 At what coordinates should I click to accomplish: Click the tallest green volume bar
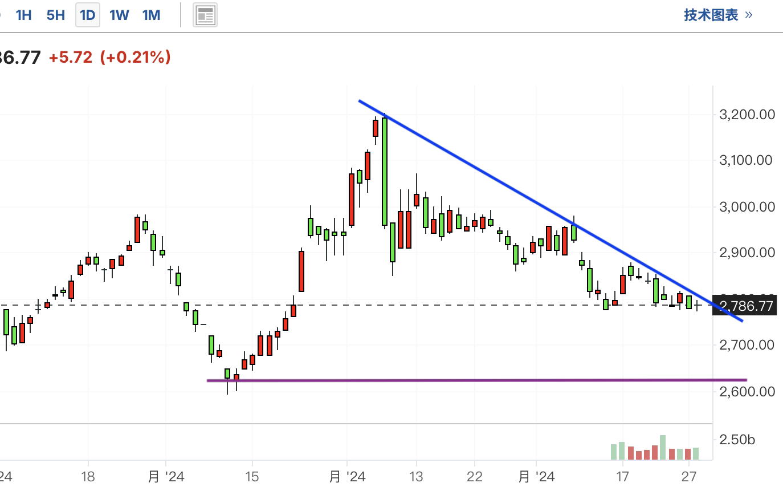pos(663,448)
